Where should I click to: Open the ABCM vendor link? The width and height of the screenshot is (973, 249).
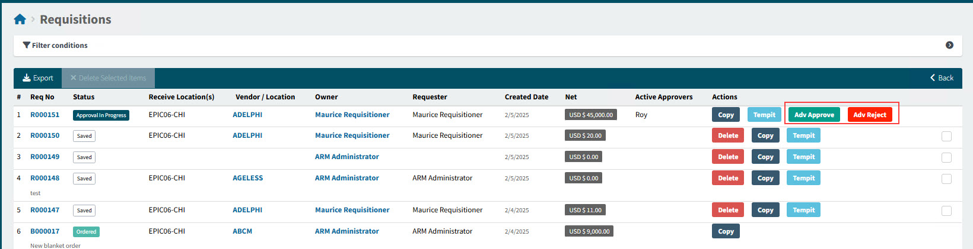[242, 231]
